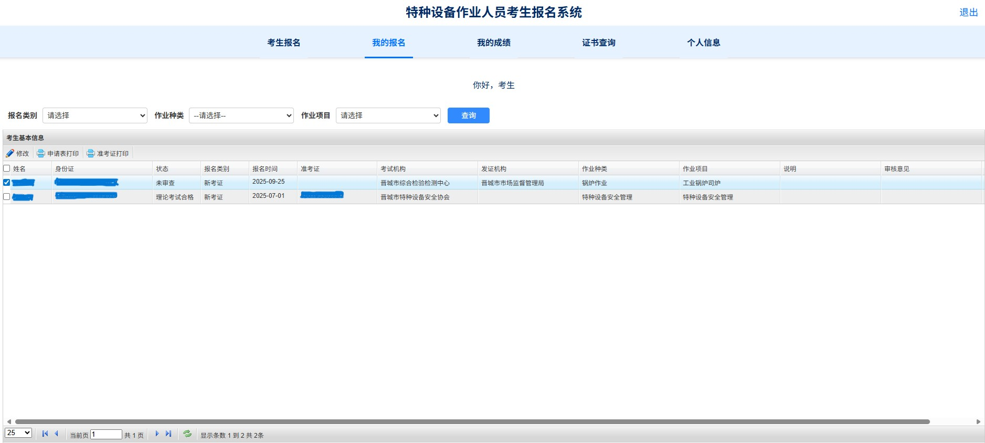Click the 申请表打印 printer icon

click(x=40, y=153)
